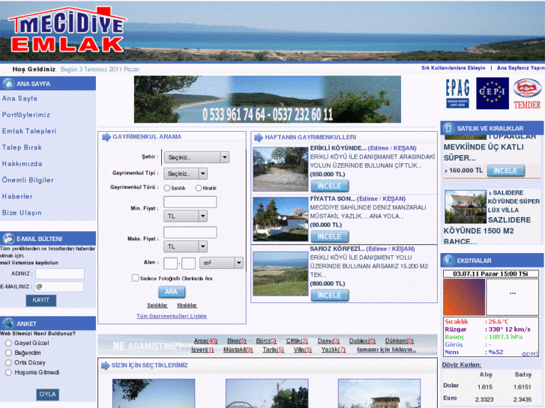Open Tüm Gayrimenkulleri Listele link
The image size is (545, 408).
click(x=172, y=316)
